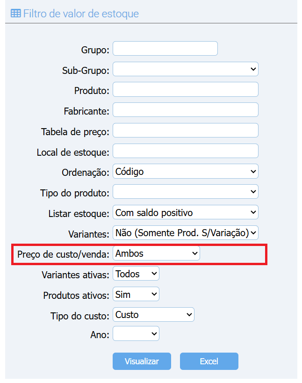The height and width of the screenshot is (383, 302).
Task: Expand the Tipo do produto dropdown
Action: [185, 192]
